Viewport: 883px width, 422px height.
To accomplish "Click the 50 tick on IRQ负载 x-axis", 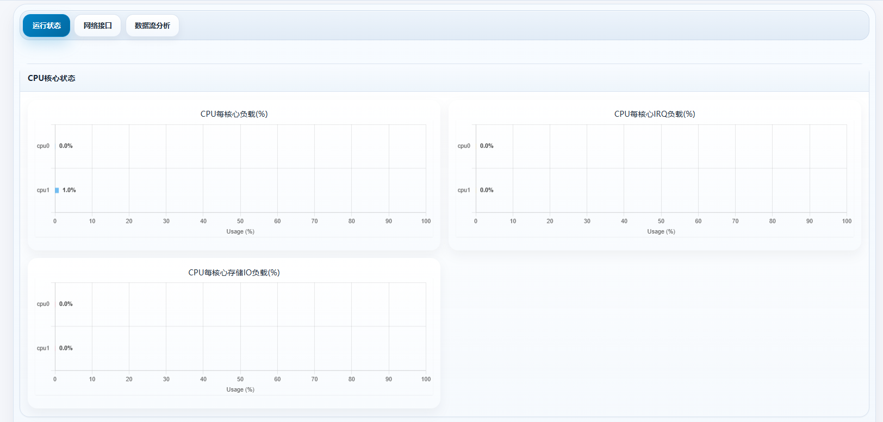I will pos(661,221).
